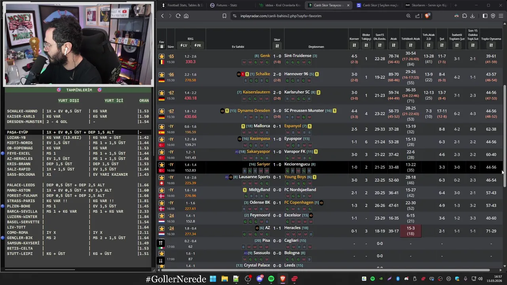Sort by Son15 Dk.Baskı column
Viewport: 507px width, 285px height.
[x=380, y=46]
